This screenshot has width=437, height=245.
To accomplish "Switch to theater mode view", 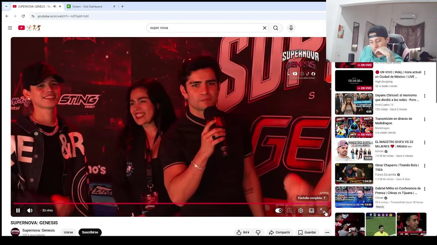I will (x=311, y=211).
